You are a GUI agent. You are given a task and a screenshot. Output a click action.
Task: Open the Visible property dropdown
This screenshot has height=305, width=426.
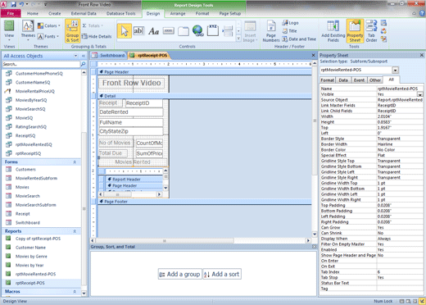[x=420, y=94]
